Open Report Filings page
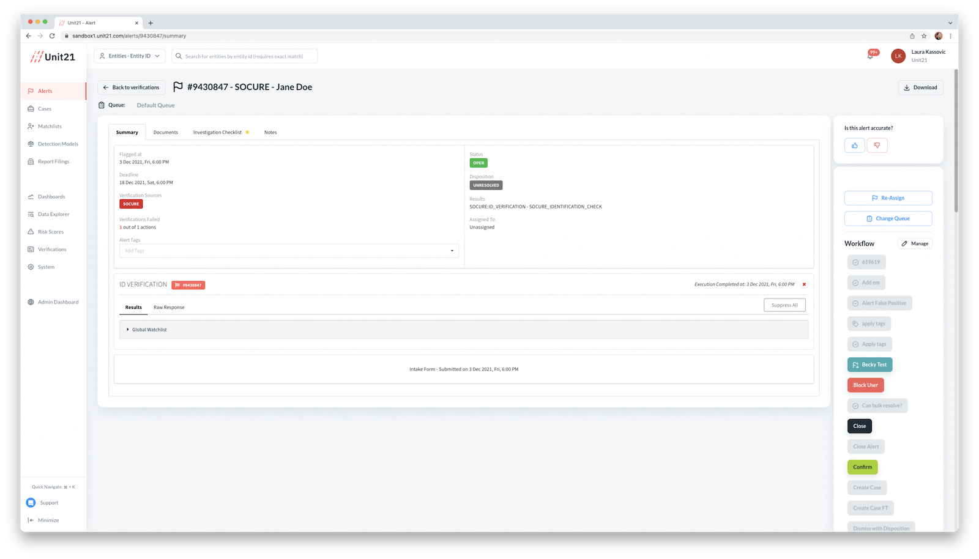This screenshot has height=559, width=979. tap(53, 162)
